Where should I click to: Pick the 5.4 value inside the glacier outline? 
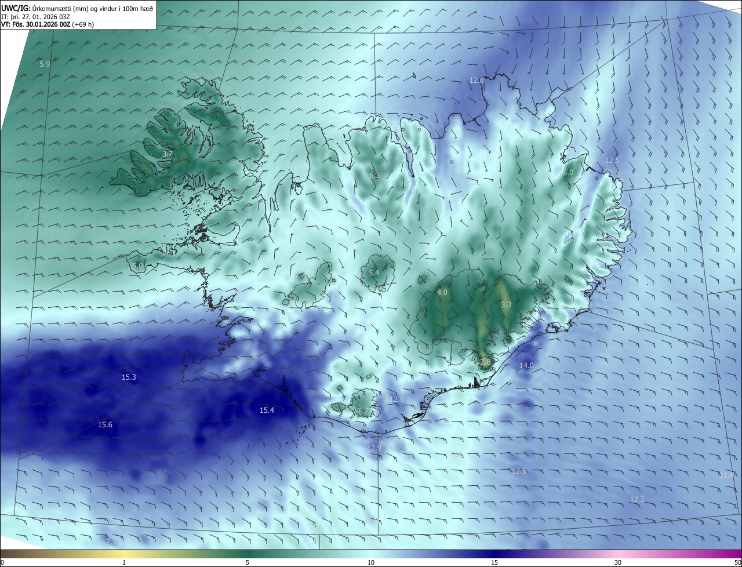click(374, 272)
